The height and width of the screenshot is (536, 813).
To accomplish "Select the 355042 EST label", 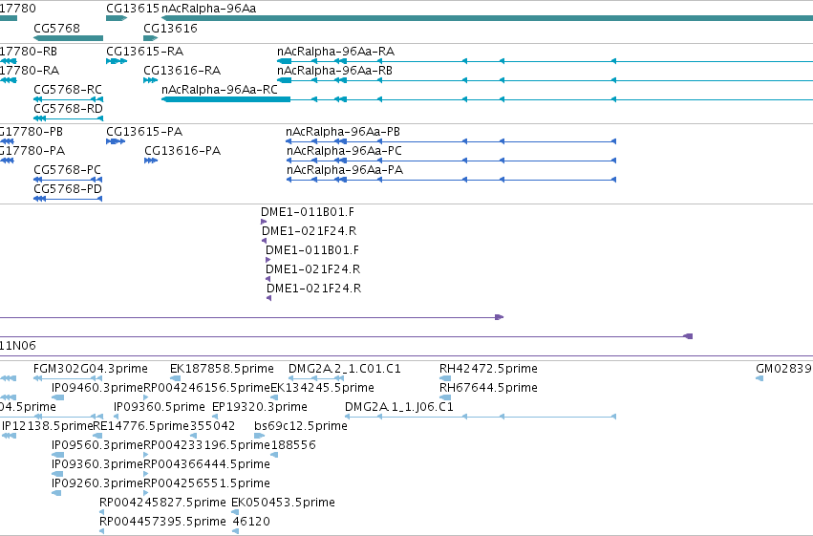I will coord(213,426).
